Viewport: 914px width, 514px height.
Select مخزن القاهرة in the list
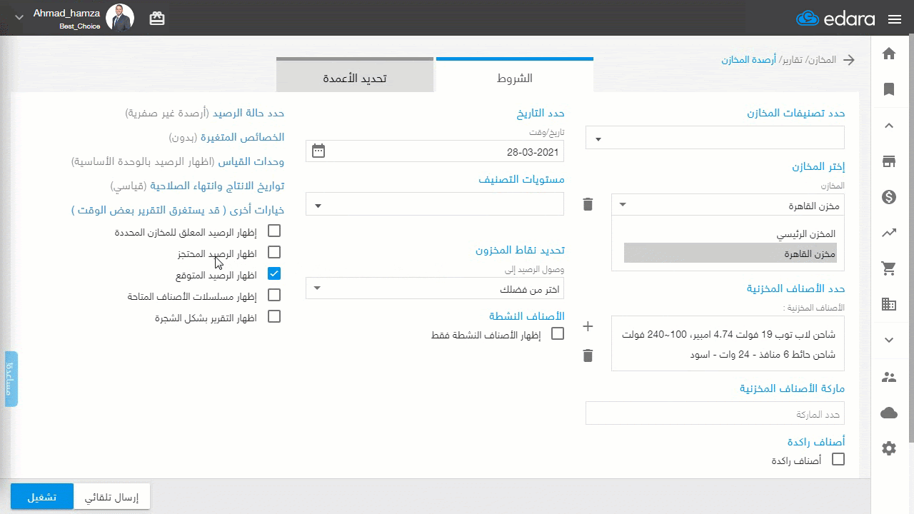pyautogui.click(x=730, y=253)
